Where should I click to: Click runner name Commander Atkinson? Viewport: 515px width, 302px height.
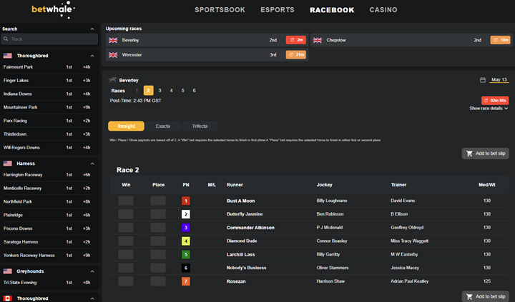250,228
